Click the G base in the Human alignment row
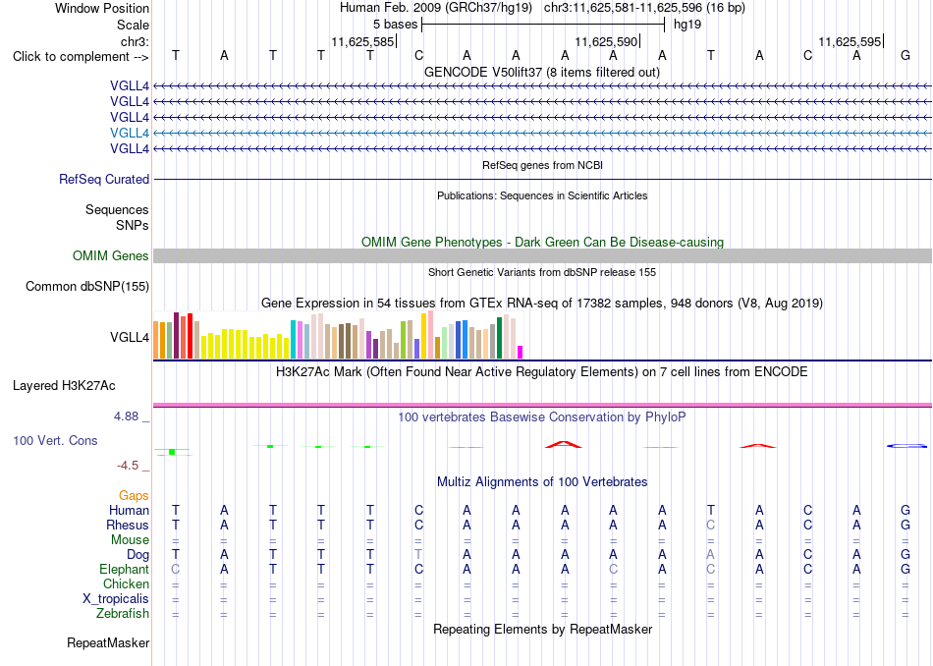Viewport: 933px width, 666px height. pyautogui.click(x=906, y=510)
